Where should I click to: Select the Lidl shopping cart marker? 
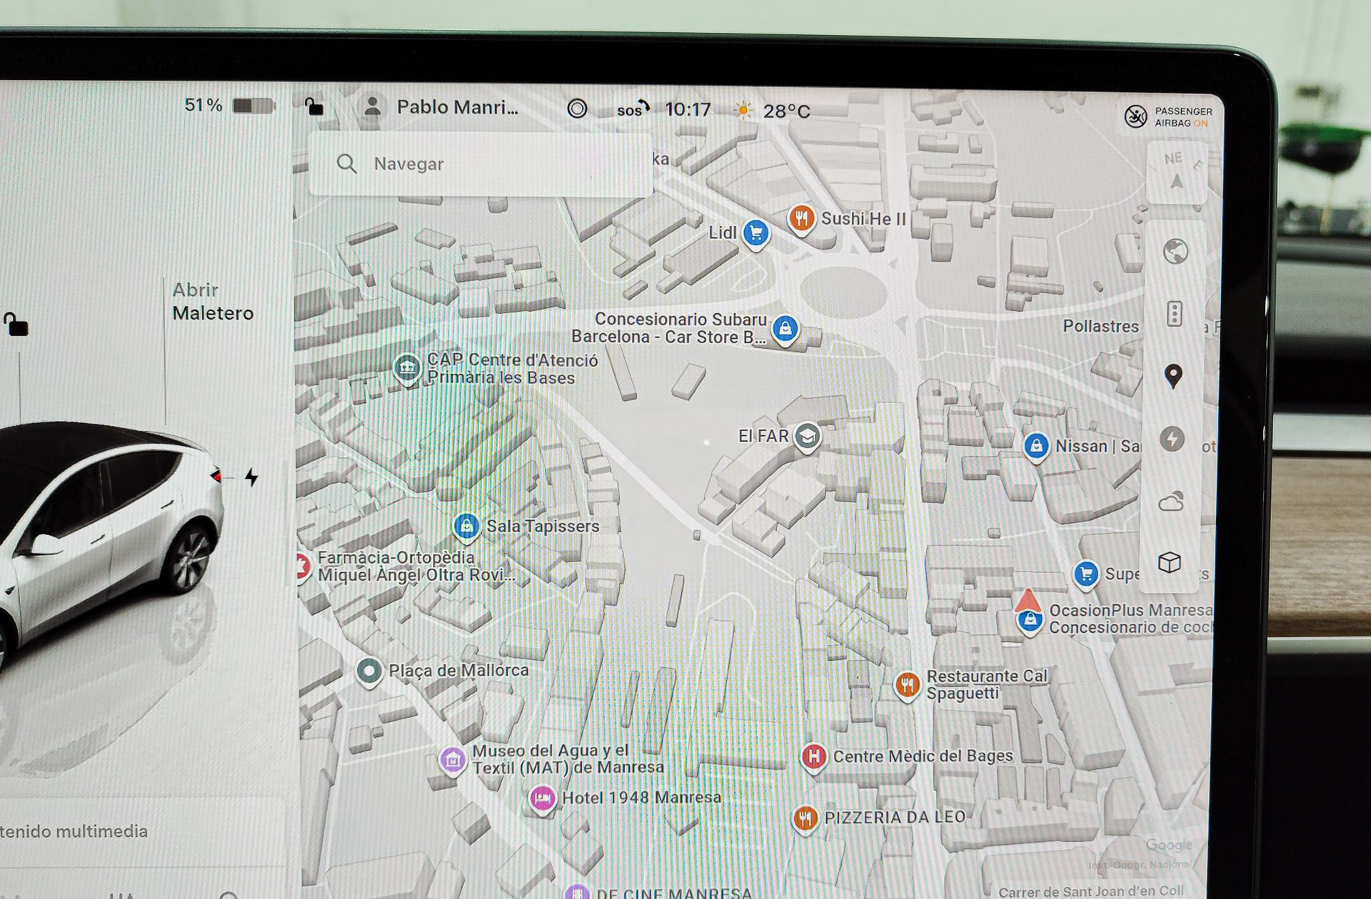click(x=755, y=233)
